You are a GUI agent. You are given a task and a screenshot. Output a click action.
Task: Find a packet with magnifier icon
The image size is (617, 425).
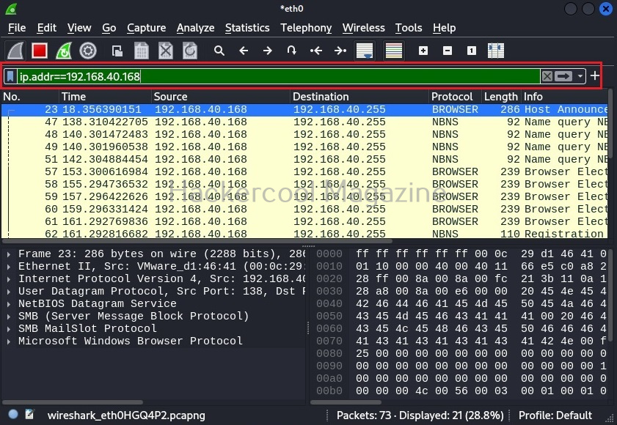coord(219,51)
